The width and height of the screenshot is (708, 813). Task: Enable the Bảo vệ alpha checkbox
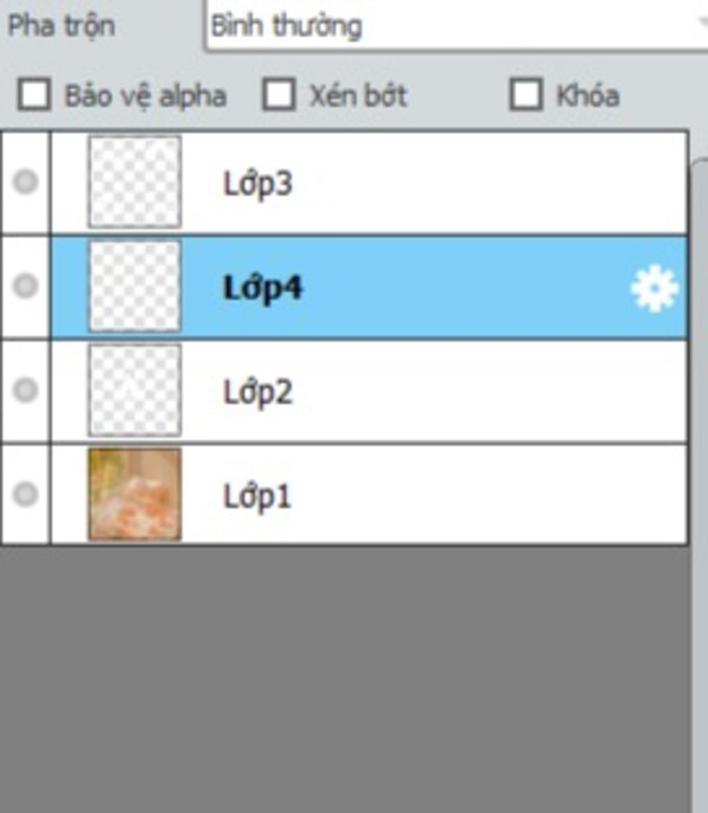pos(34,94)
